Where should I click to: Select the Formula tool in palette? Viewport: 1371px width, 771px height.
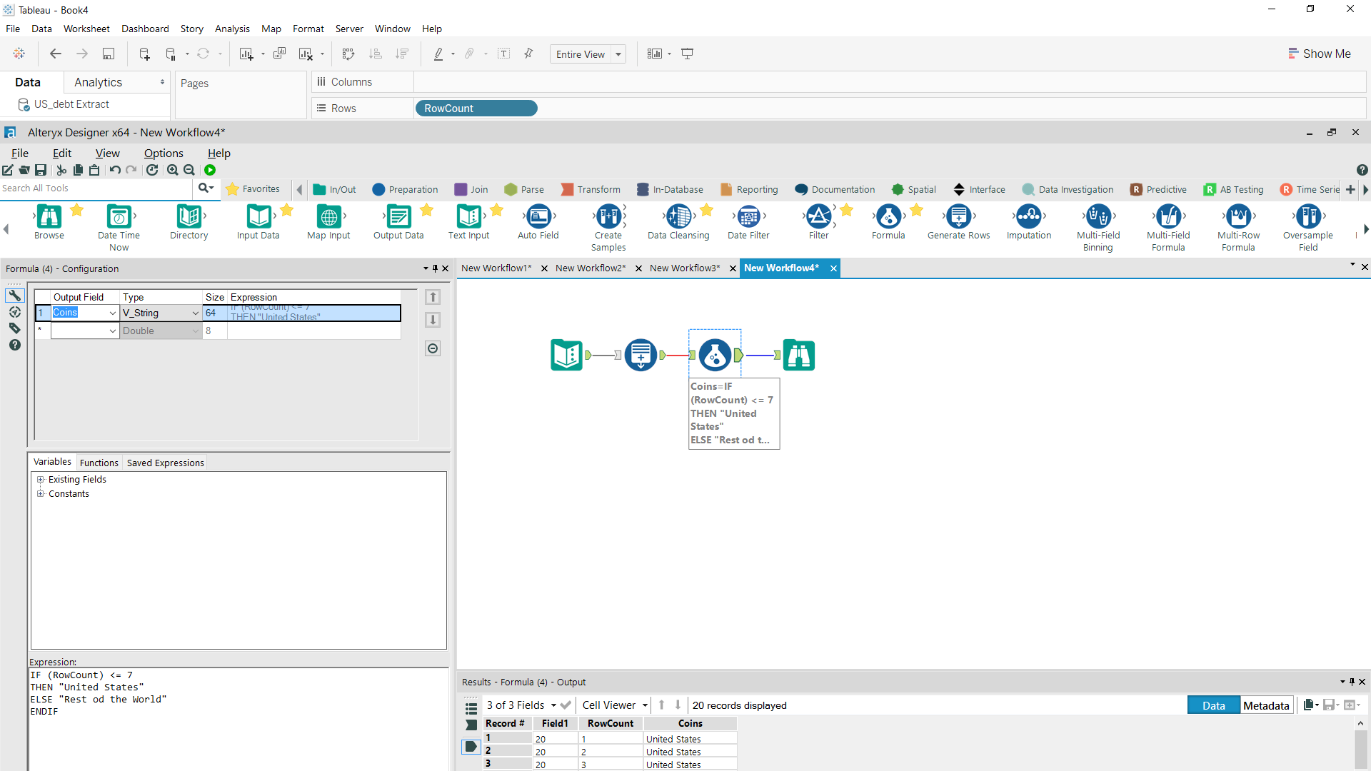click(x=888, y=216)
